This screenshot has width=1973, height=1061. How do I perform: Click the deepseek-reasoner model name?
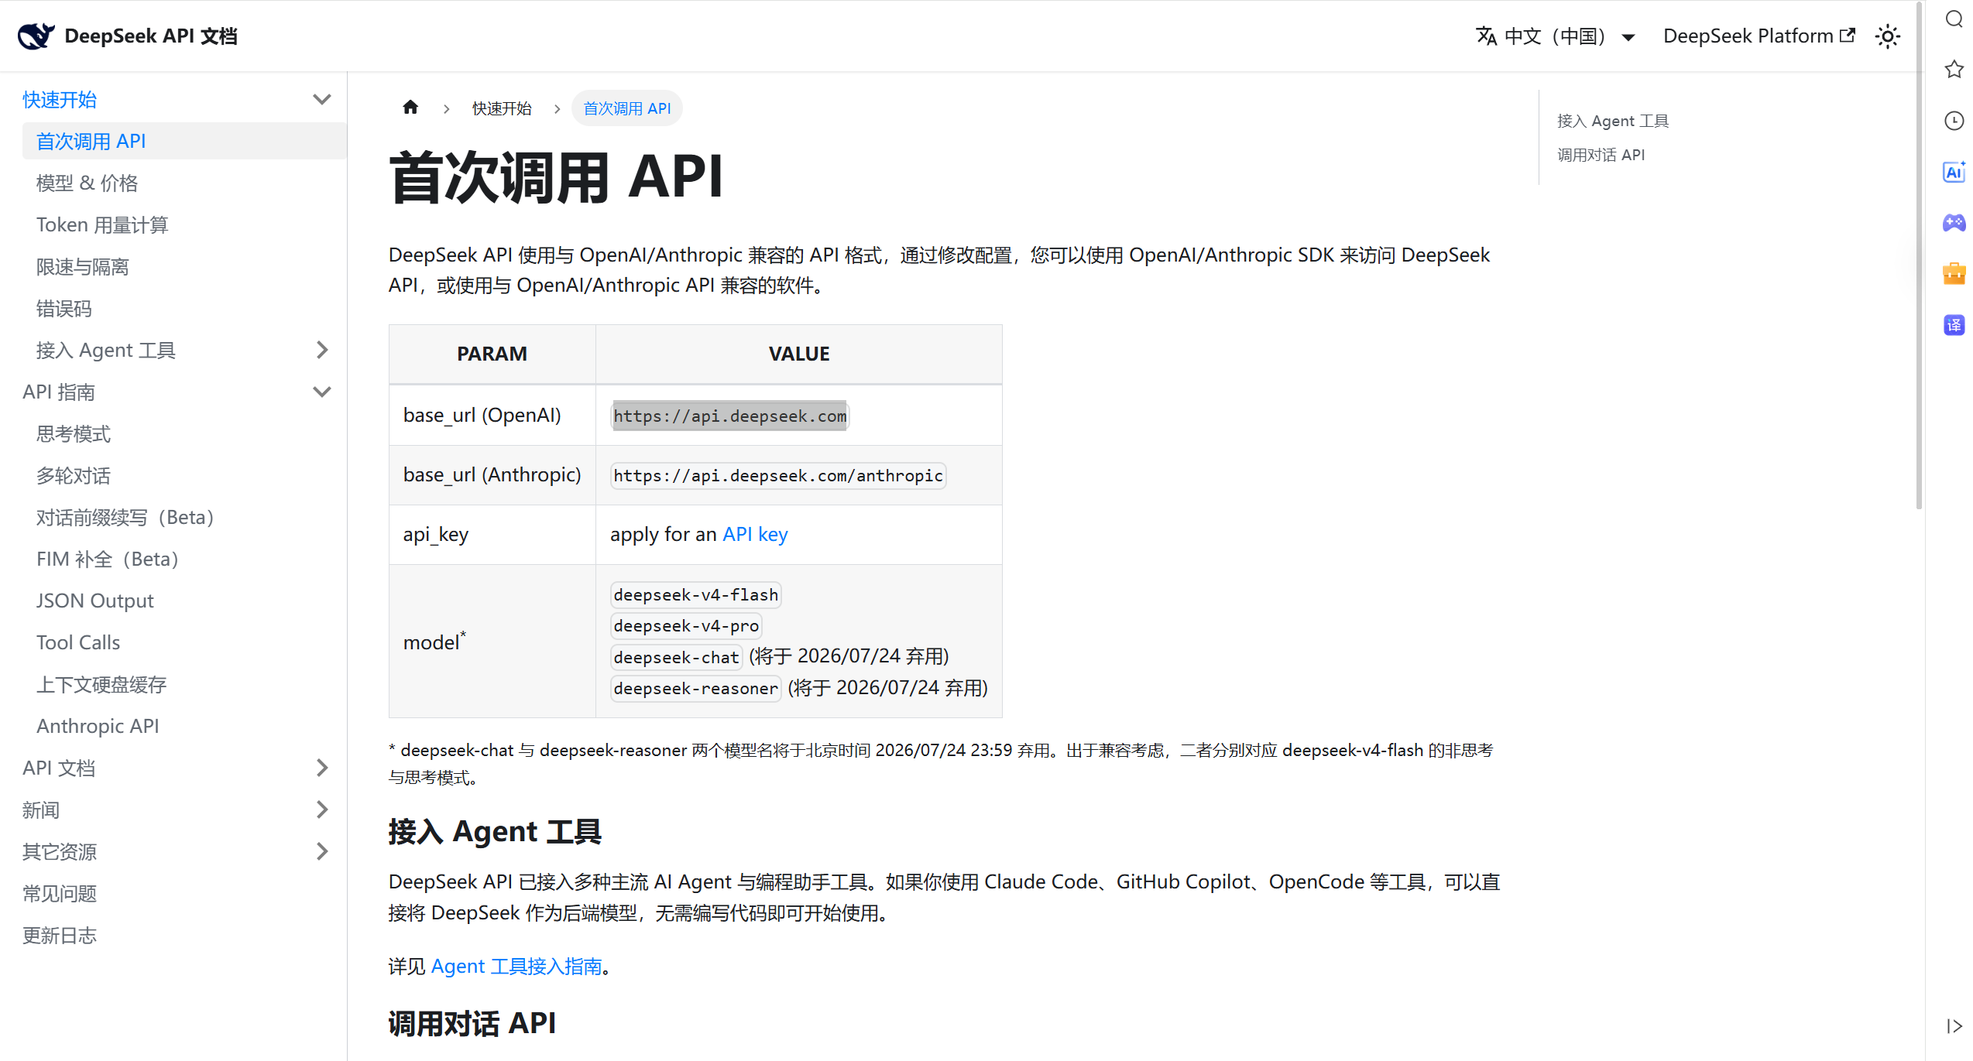695,689
